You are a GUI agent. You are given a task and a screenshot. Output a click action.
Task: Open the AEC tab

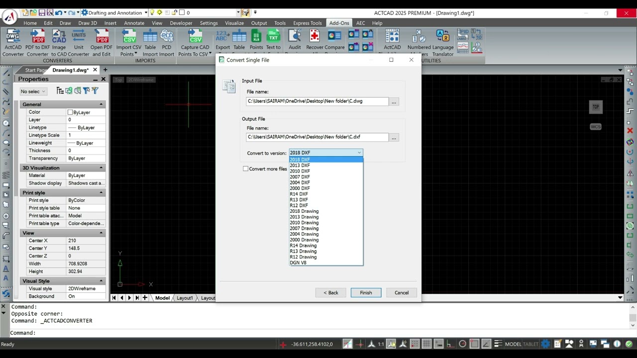360,23
